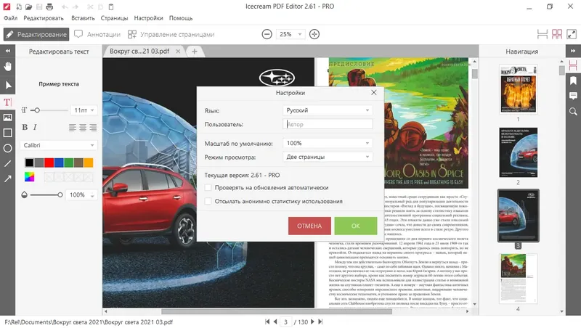Image resolution: width=581 pixels, height=328 pixels.
Task: Switch to two-page grid view icon
Action: [x=557, y=34]
